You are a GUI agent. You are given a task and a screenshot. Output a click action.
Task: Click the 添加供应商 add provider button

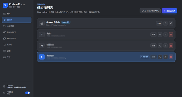(x=169, y=11)
